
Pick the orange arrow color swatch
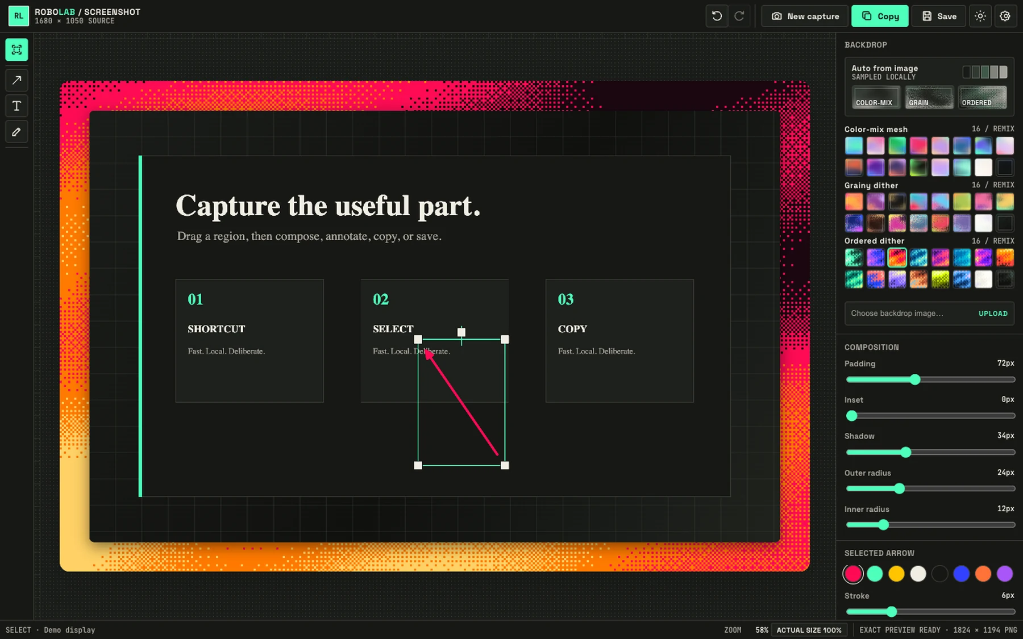[x=983, y=574]
